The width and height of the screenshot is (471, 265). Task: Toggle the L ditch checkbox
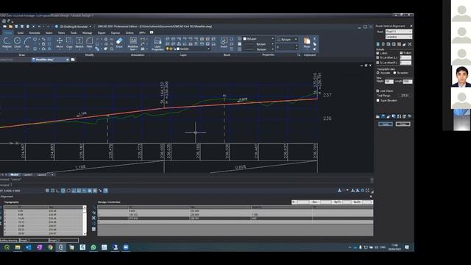pyautogui.click(x=378, y=53)
